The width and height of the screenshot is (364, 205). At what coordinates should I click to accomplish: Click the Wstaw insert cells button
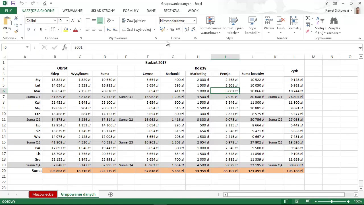(269, 26)
